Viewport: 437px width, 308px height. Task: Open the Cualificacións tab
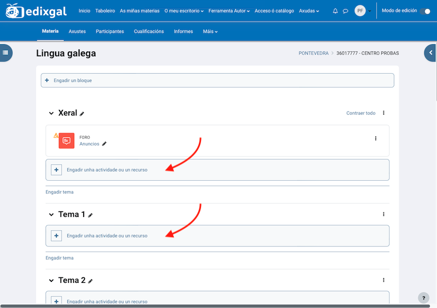tap(149, 31)
